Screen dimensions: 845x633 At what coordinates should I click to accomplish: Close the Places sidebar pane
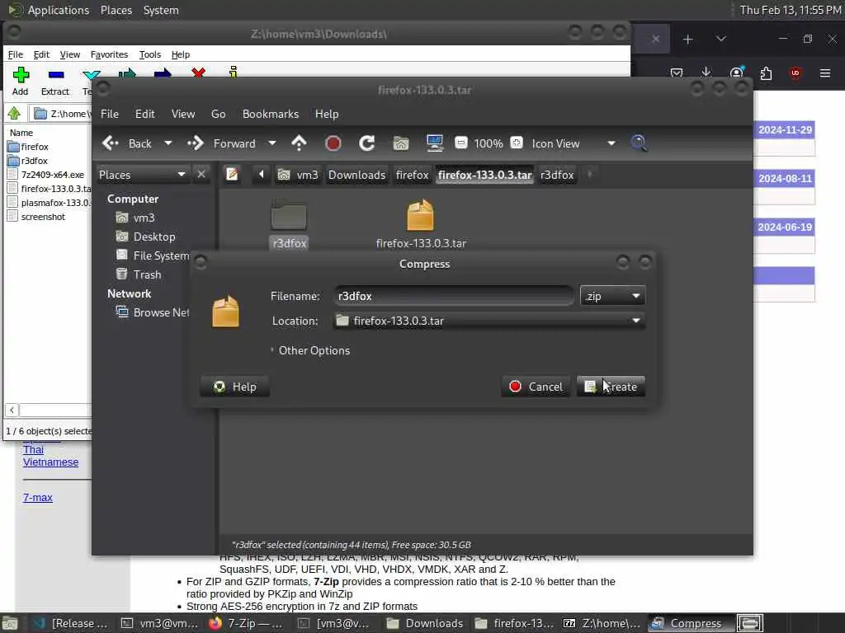click(x=201, y=175)
